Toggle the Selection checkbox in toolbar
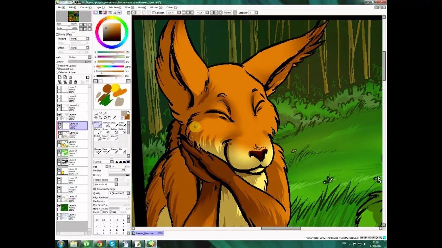 click(154, 13)
